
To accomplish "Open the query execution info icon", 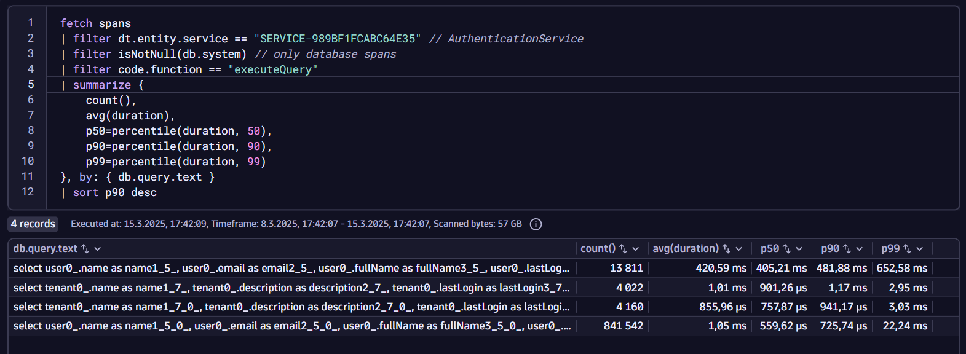I will tap(536, 224).
